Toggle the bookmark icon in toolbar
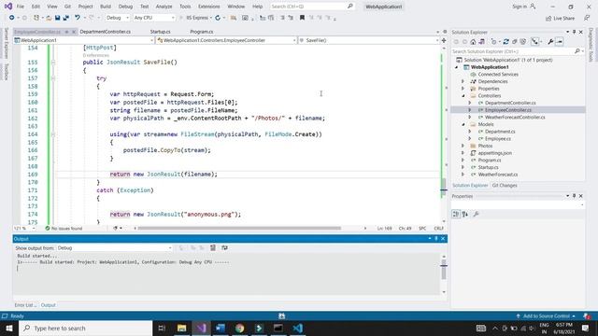 (x=302, y=18)
